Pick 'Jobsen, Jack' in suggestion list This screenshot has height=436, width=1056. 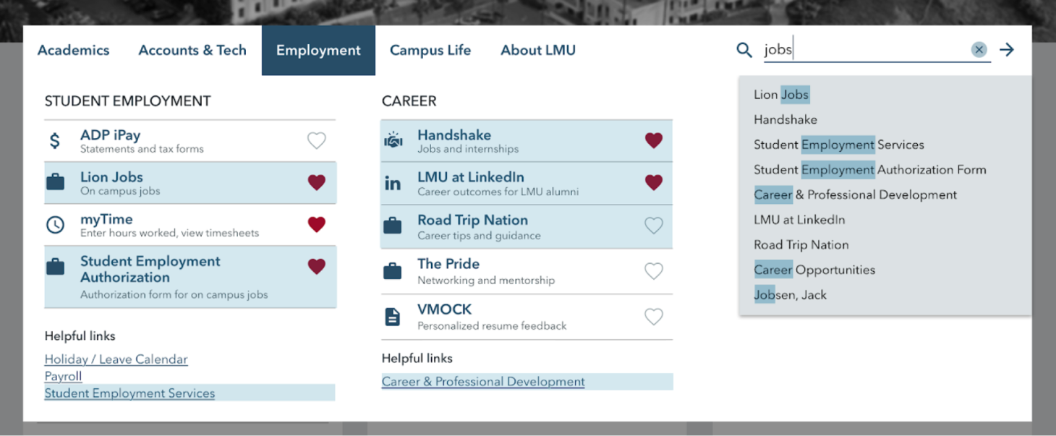pyautogui.click(x=790, y=295)
